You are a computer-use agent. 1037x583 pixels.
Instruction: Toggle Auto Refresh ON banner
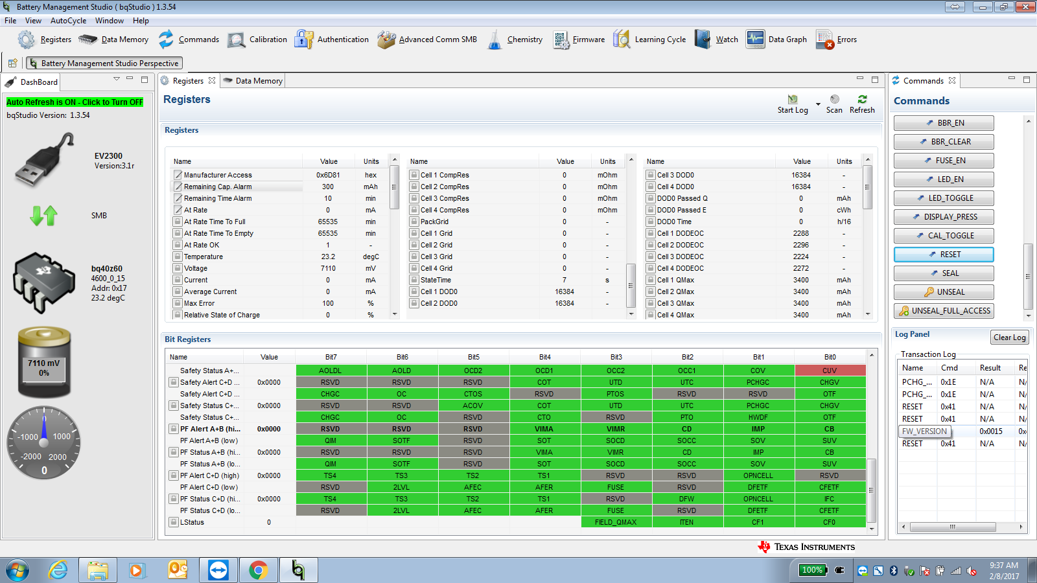pyautogui.click(x=75, y=102)
